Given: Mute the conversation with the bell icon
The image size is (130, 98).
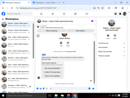Looking at the screenshot, I should (x=108, y=36).
